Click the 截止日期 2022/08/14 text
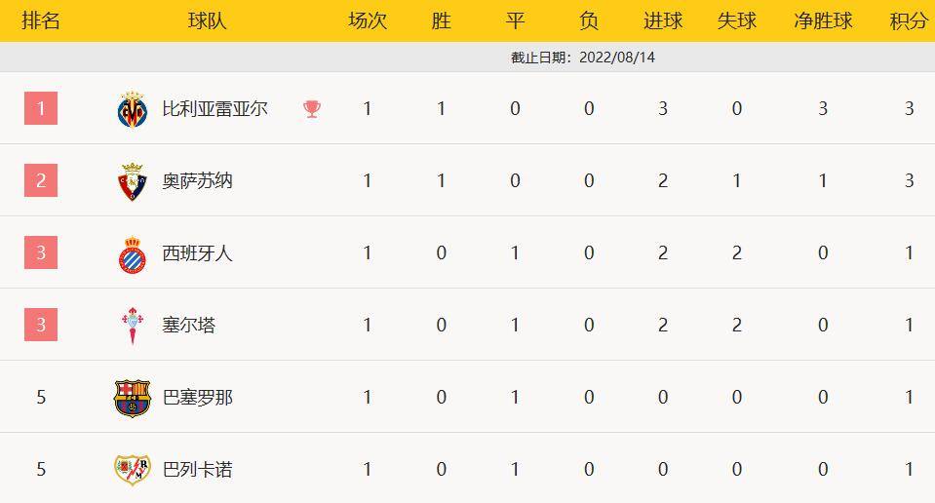Image resolution: width=935 pixels, height=503 pixels. pyautogui.click(x=583, y=58)
